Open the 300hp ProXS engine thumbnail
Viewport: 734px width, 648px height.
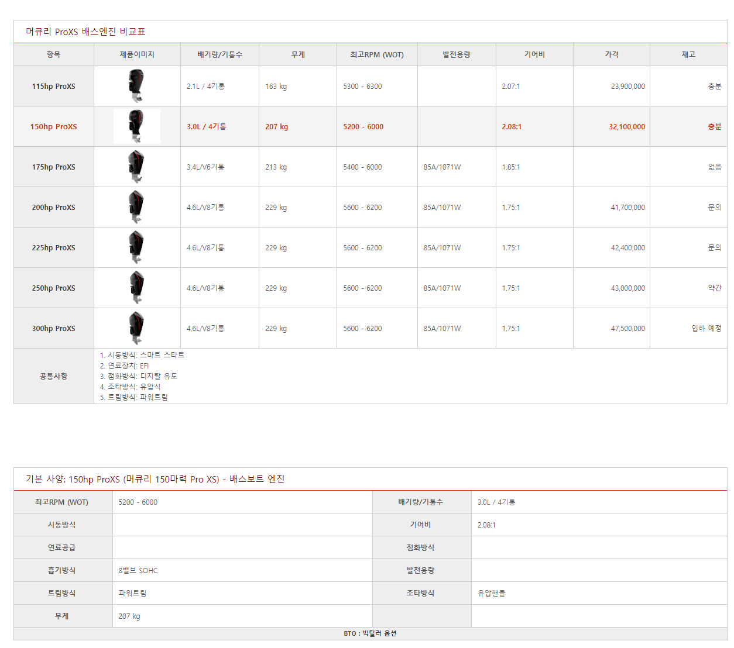coord(136,328)
